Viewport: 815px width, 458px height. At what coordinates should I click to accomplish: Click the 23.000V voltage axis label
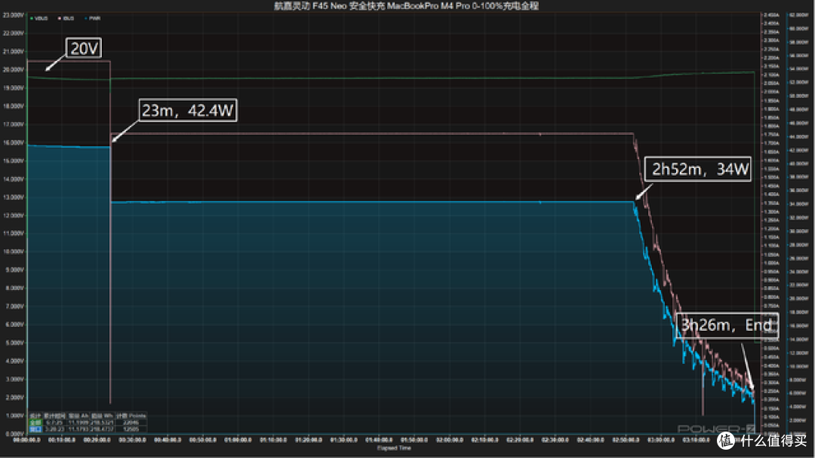pos(13,15)
